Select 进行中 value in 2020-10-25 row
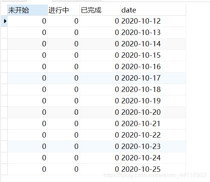This screenshot has width=210, height=182. [x=64, y=169]
